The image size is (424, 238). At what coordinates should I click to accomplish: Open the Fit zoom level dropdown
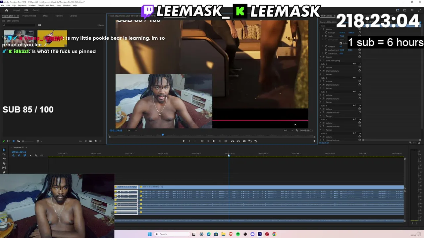click(132, 131)
